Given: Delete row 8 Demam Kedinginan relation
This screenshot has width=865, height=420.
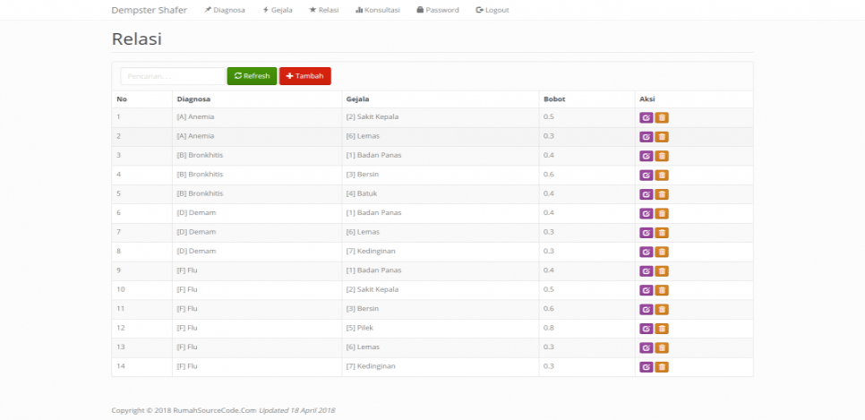Looking at the screenshot, I should click(662, 253).
